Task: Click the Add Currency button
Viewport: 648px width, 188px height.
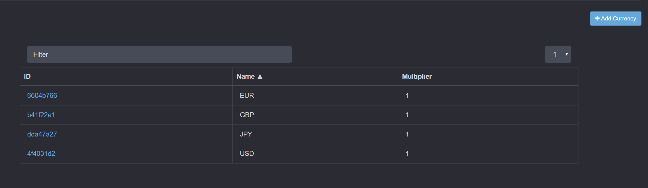Action: click(x=615, y=19)
